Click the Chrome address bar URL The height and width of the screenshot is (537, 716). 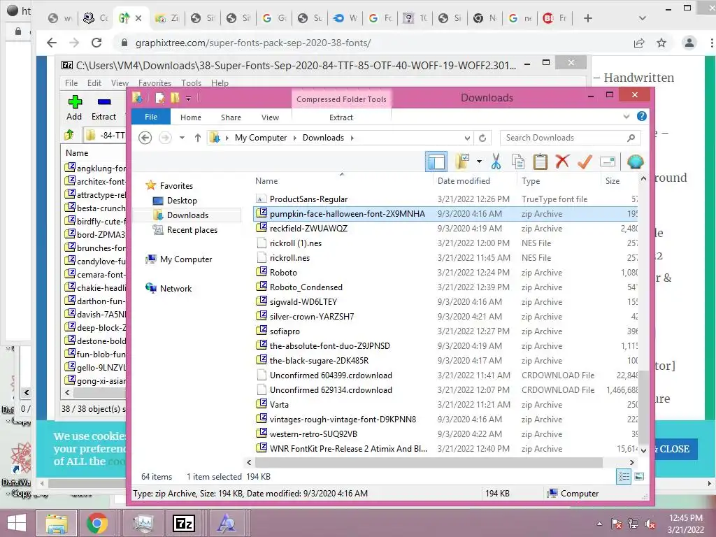pos(252,43)
